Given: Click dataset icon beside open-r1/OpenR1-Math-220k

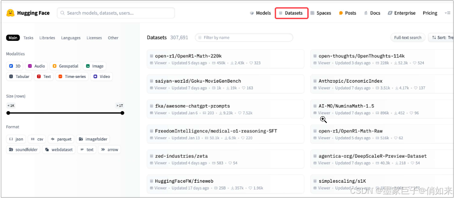Looking at the screenshot, I should click(151, 56).
